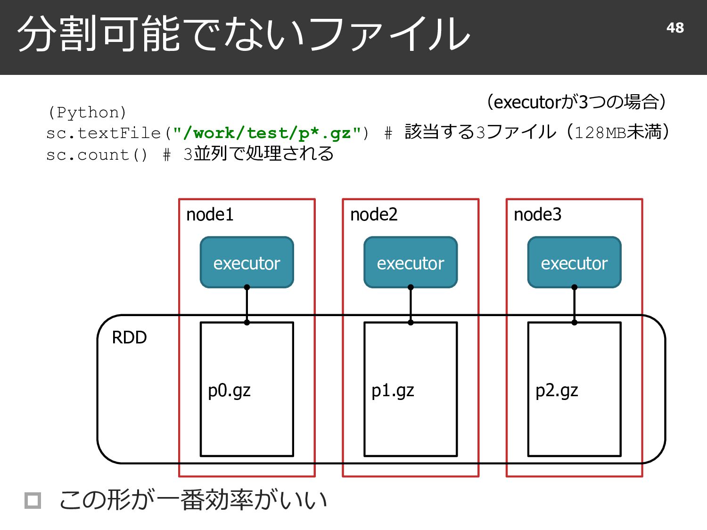Click the slide title 分割可能でないファイル
This screenshot has height=530, width=707.
point(244,33)
